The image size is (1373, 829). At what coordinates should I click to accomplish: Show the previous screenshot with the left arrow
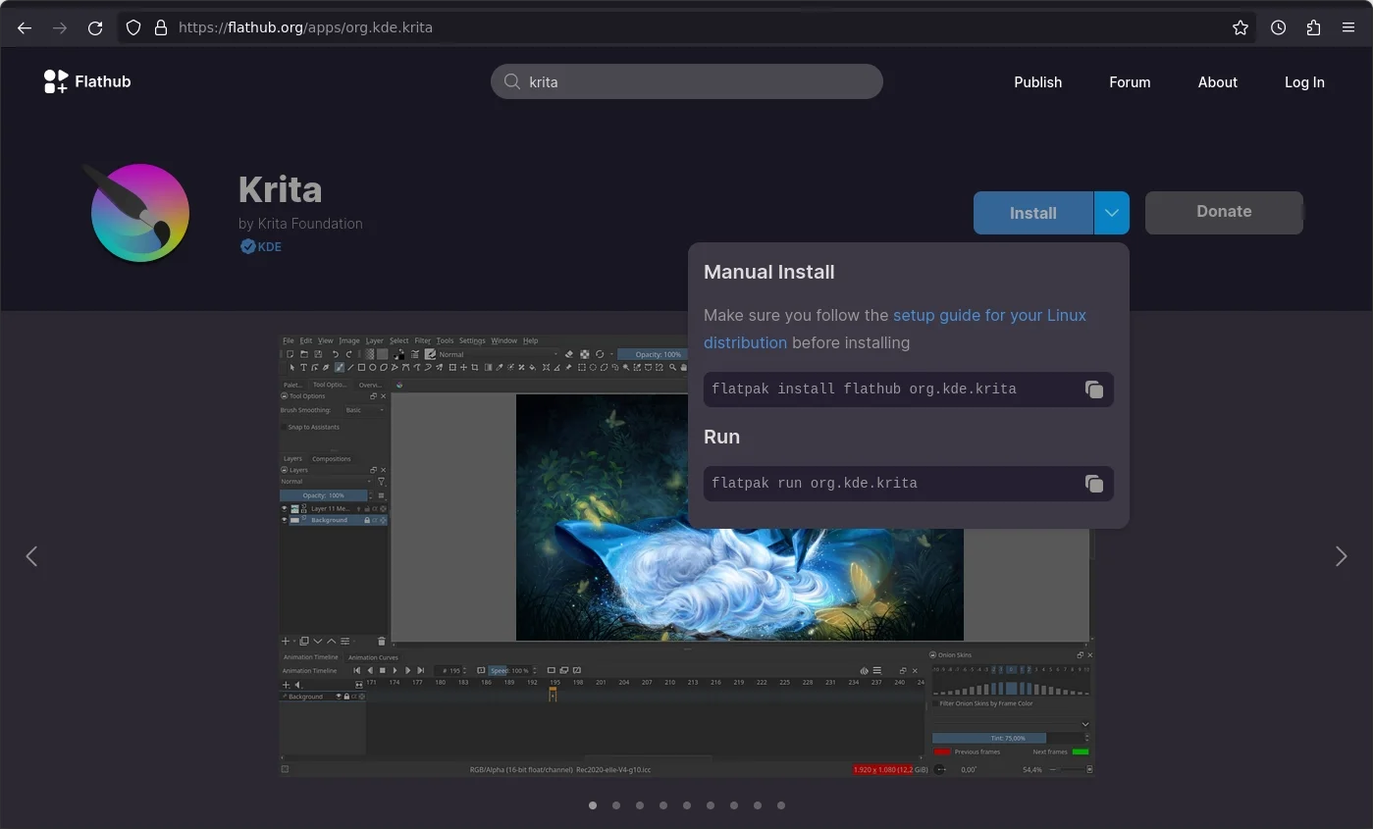pyautogui.click(x=31, y=556)
